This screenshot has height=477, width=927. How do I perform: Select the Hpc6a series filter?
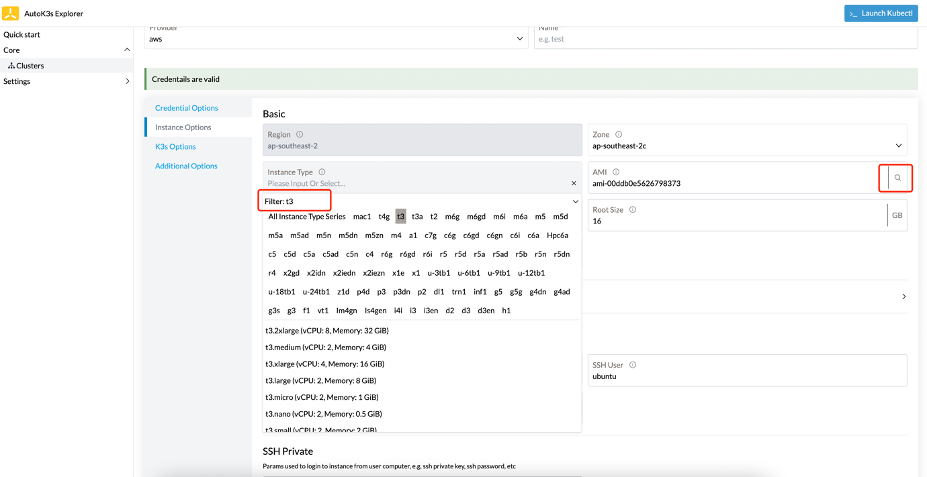[x=558, y=235]
